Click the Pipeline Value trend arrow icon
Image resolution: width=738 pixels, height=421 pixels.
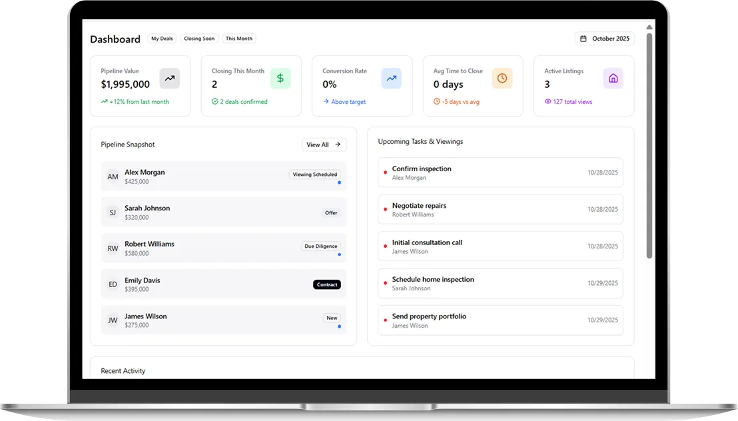(x=170, y=79)
